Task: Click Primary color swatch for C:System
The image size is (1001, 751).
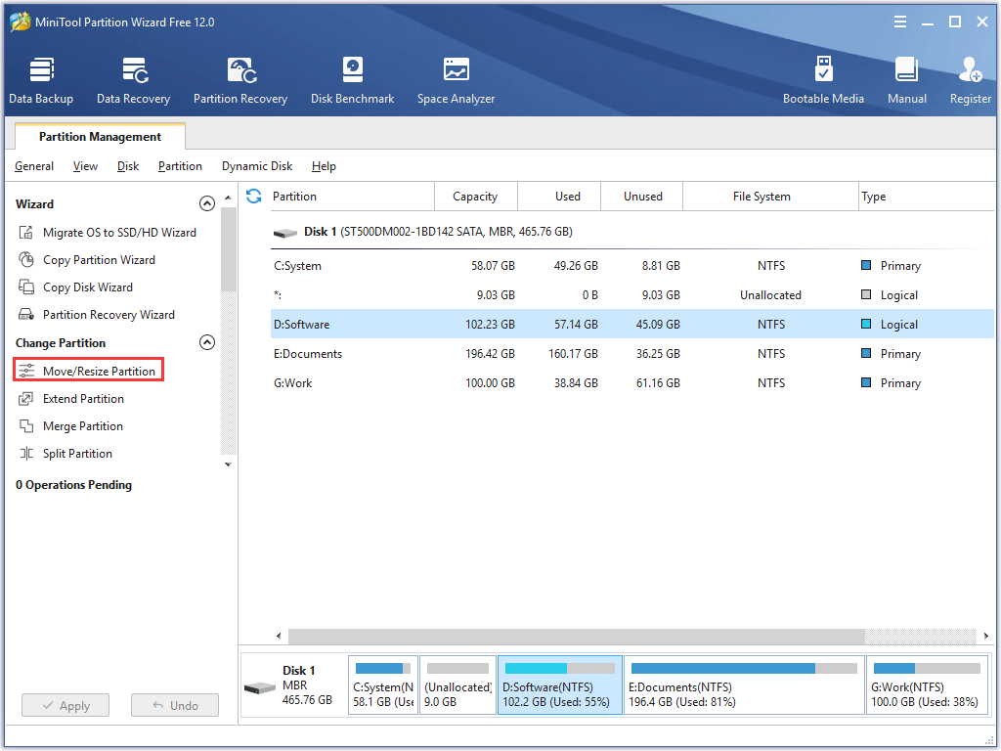Action: [x=866, y=265]
